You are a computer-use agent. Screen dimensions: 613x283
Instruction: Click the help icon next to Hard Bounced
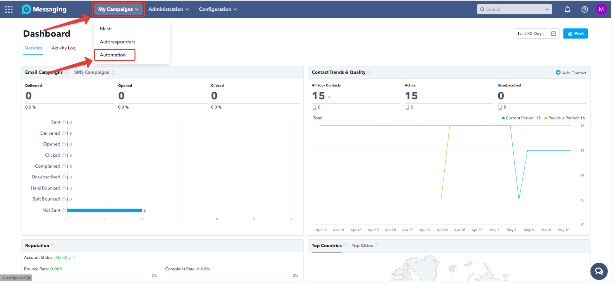click(64, 188)
